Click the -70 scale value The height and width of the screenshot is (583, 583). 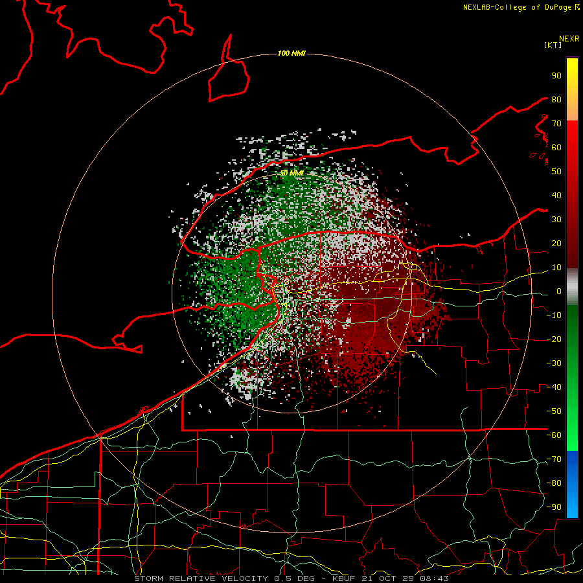pyautogui.click(x=554, y=459)
